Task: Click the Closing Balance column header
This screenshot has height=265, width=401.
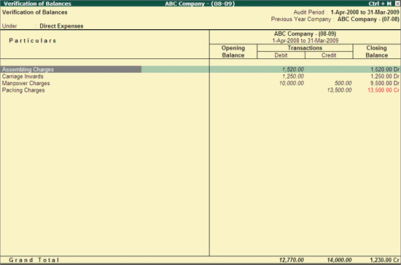Action: (x=377, y=52)
